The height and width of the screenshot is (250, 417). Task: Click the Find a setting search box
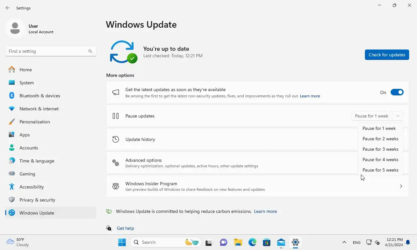pos(51,51)
